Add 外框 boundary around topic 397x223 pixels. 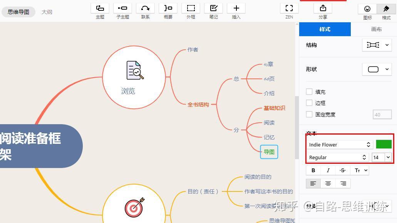coord(191,8)
